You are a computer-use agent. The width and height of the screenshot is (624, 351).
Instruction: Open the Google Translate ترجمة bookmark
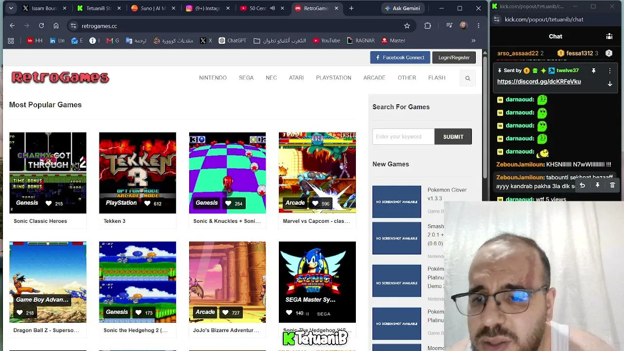pos(136,40)
